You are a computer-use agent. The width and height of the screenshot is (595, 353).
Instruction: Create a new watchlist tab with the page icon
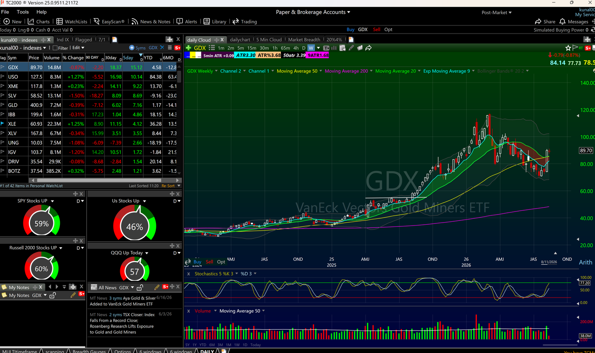click(x=114, y=40)
